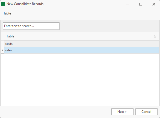Click the sales row arrow indicator
This screenshot has height=118, width=160.
(2, 50)
